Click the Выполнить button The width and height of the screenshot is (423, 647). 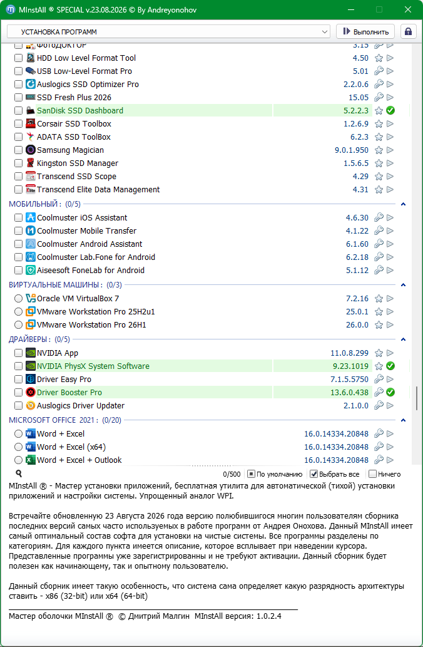pos(365,32)
